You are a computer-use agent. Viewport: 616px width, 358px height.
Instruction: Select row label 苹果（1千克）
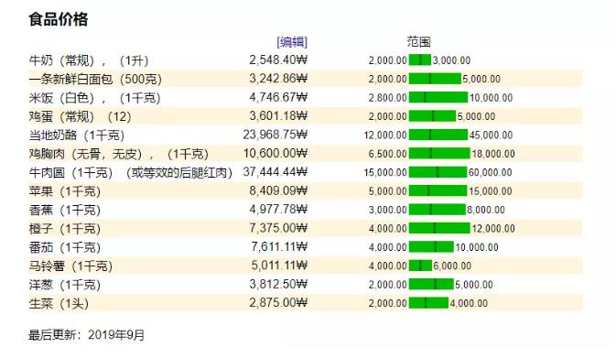pyautogui.click(x=65, y=191)
